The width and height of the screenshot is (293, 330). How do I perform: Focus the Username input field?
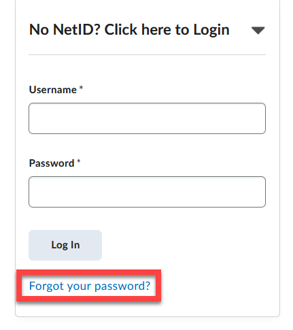tap(147, 118)
